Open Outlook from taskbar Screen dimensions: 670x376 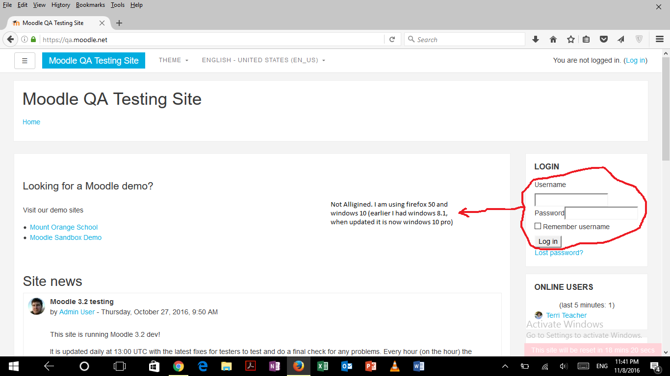click(346, 366)
